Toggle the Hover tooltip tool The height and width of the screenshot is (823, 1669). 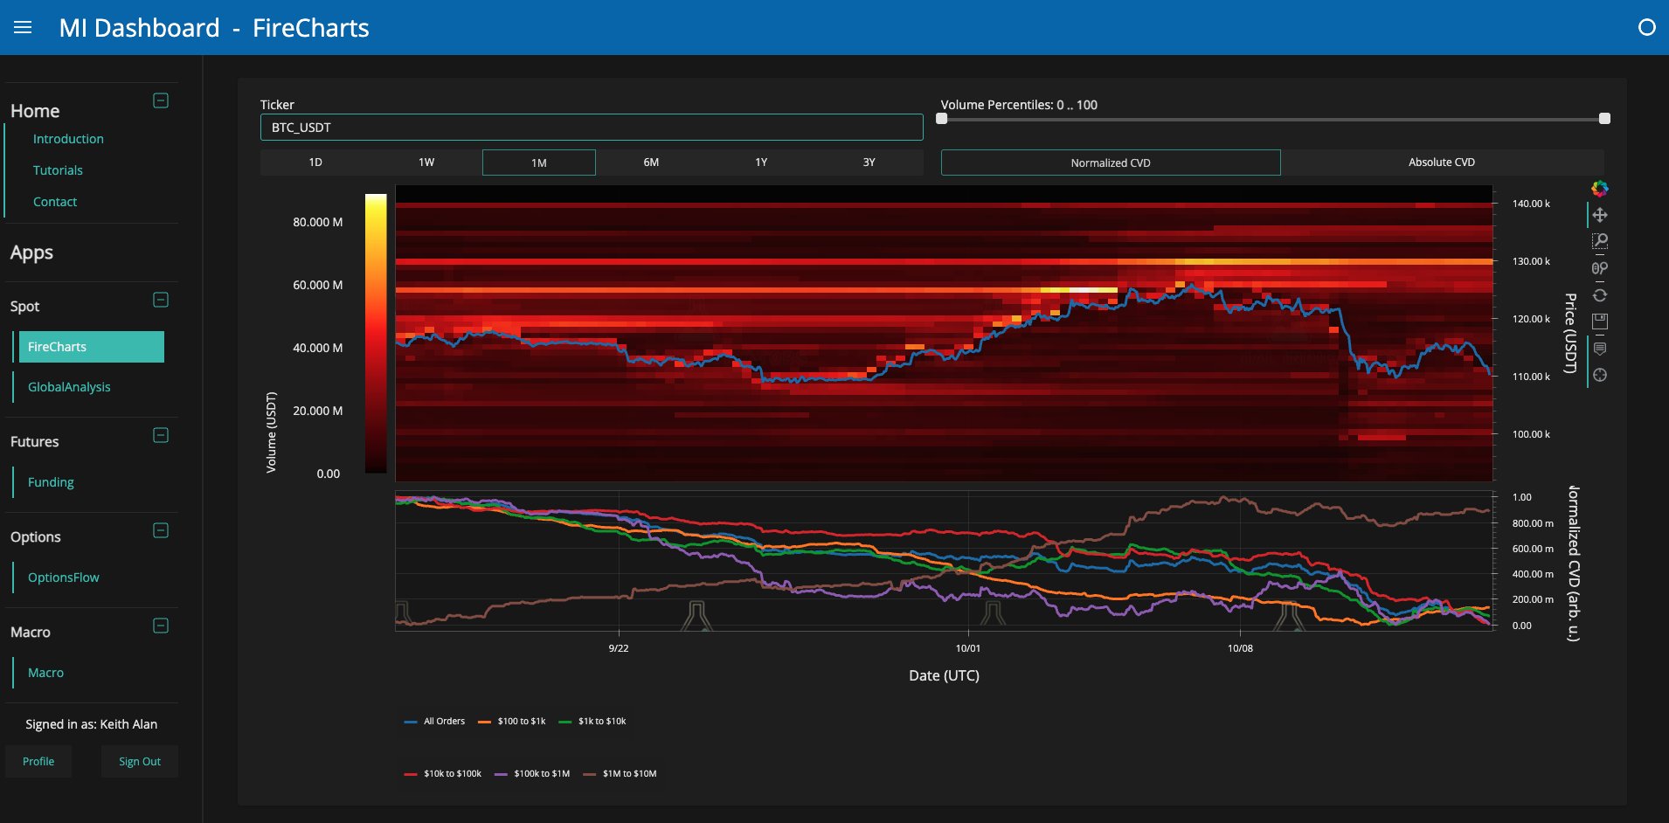click(x=1599, y=349)
